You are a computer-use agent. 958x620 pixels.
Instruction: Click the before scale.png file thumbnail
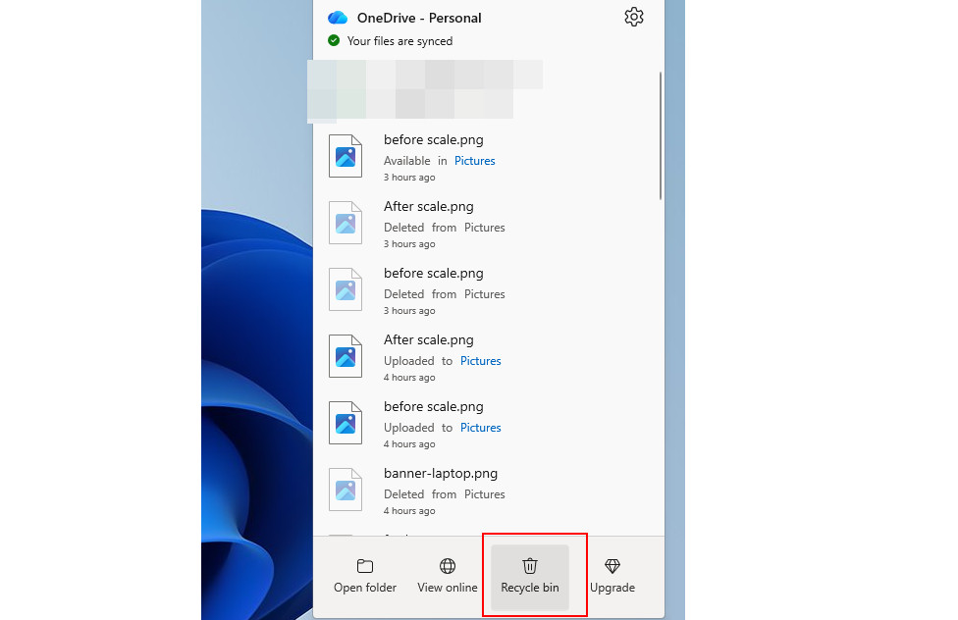(346, 156)
